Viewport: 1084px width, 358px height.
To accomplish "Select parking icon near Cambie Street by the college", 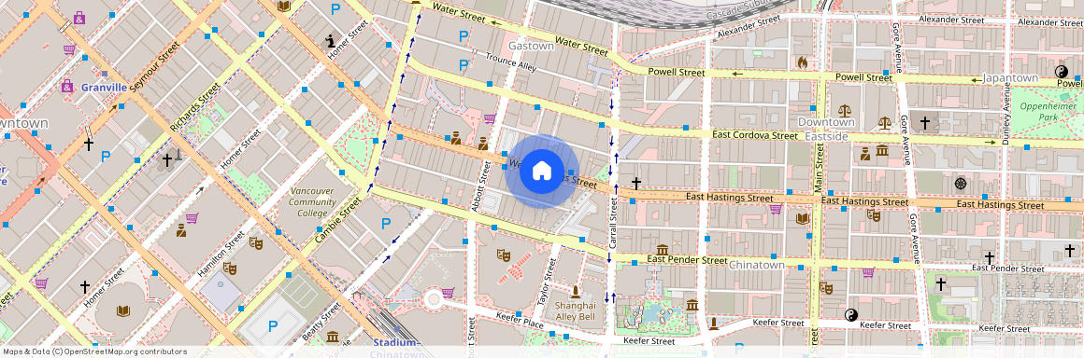I will tap(386, 224).
